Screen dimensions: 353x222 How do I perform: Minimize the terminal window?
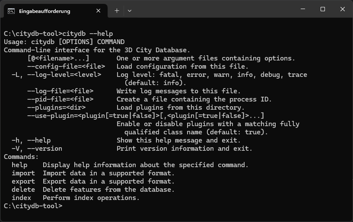point(303,9)
